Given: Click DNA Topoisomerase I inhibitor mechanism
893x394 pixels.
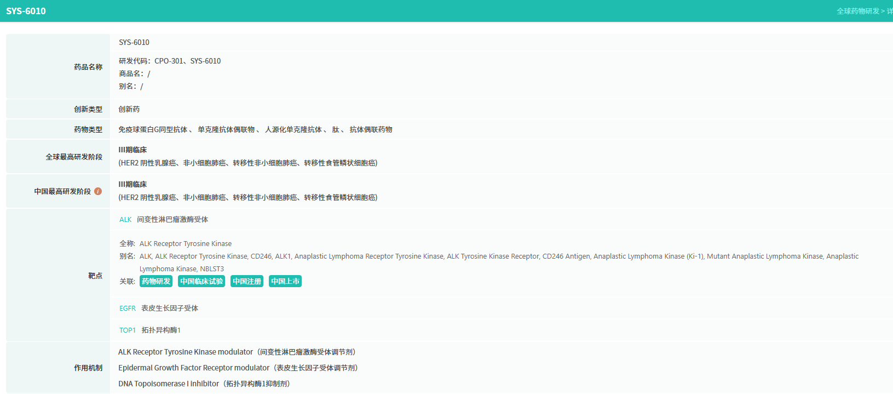Looking at the screenshot, I should pos(204,384).
